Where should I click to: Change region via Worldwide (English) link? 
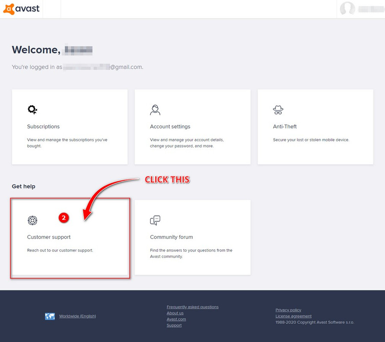click(78, 316)
